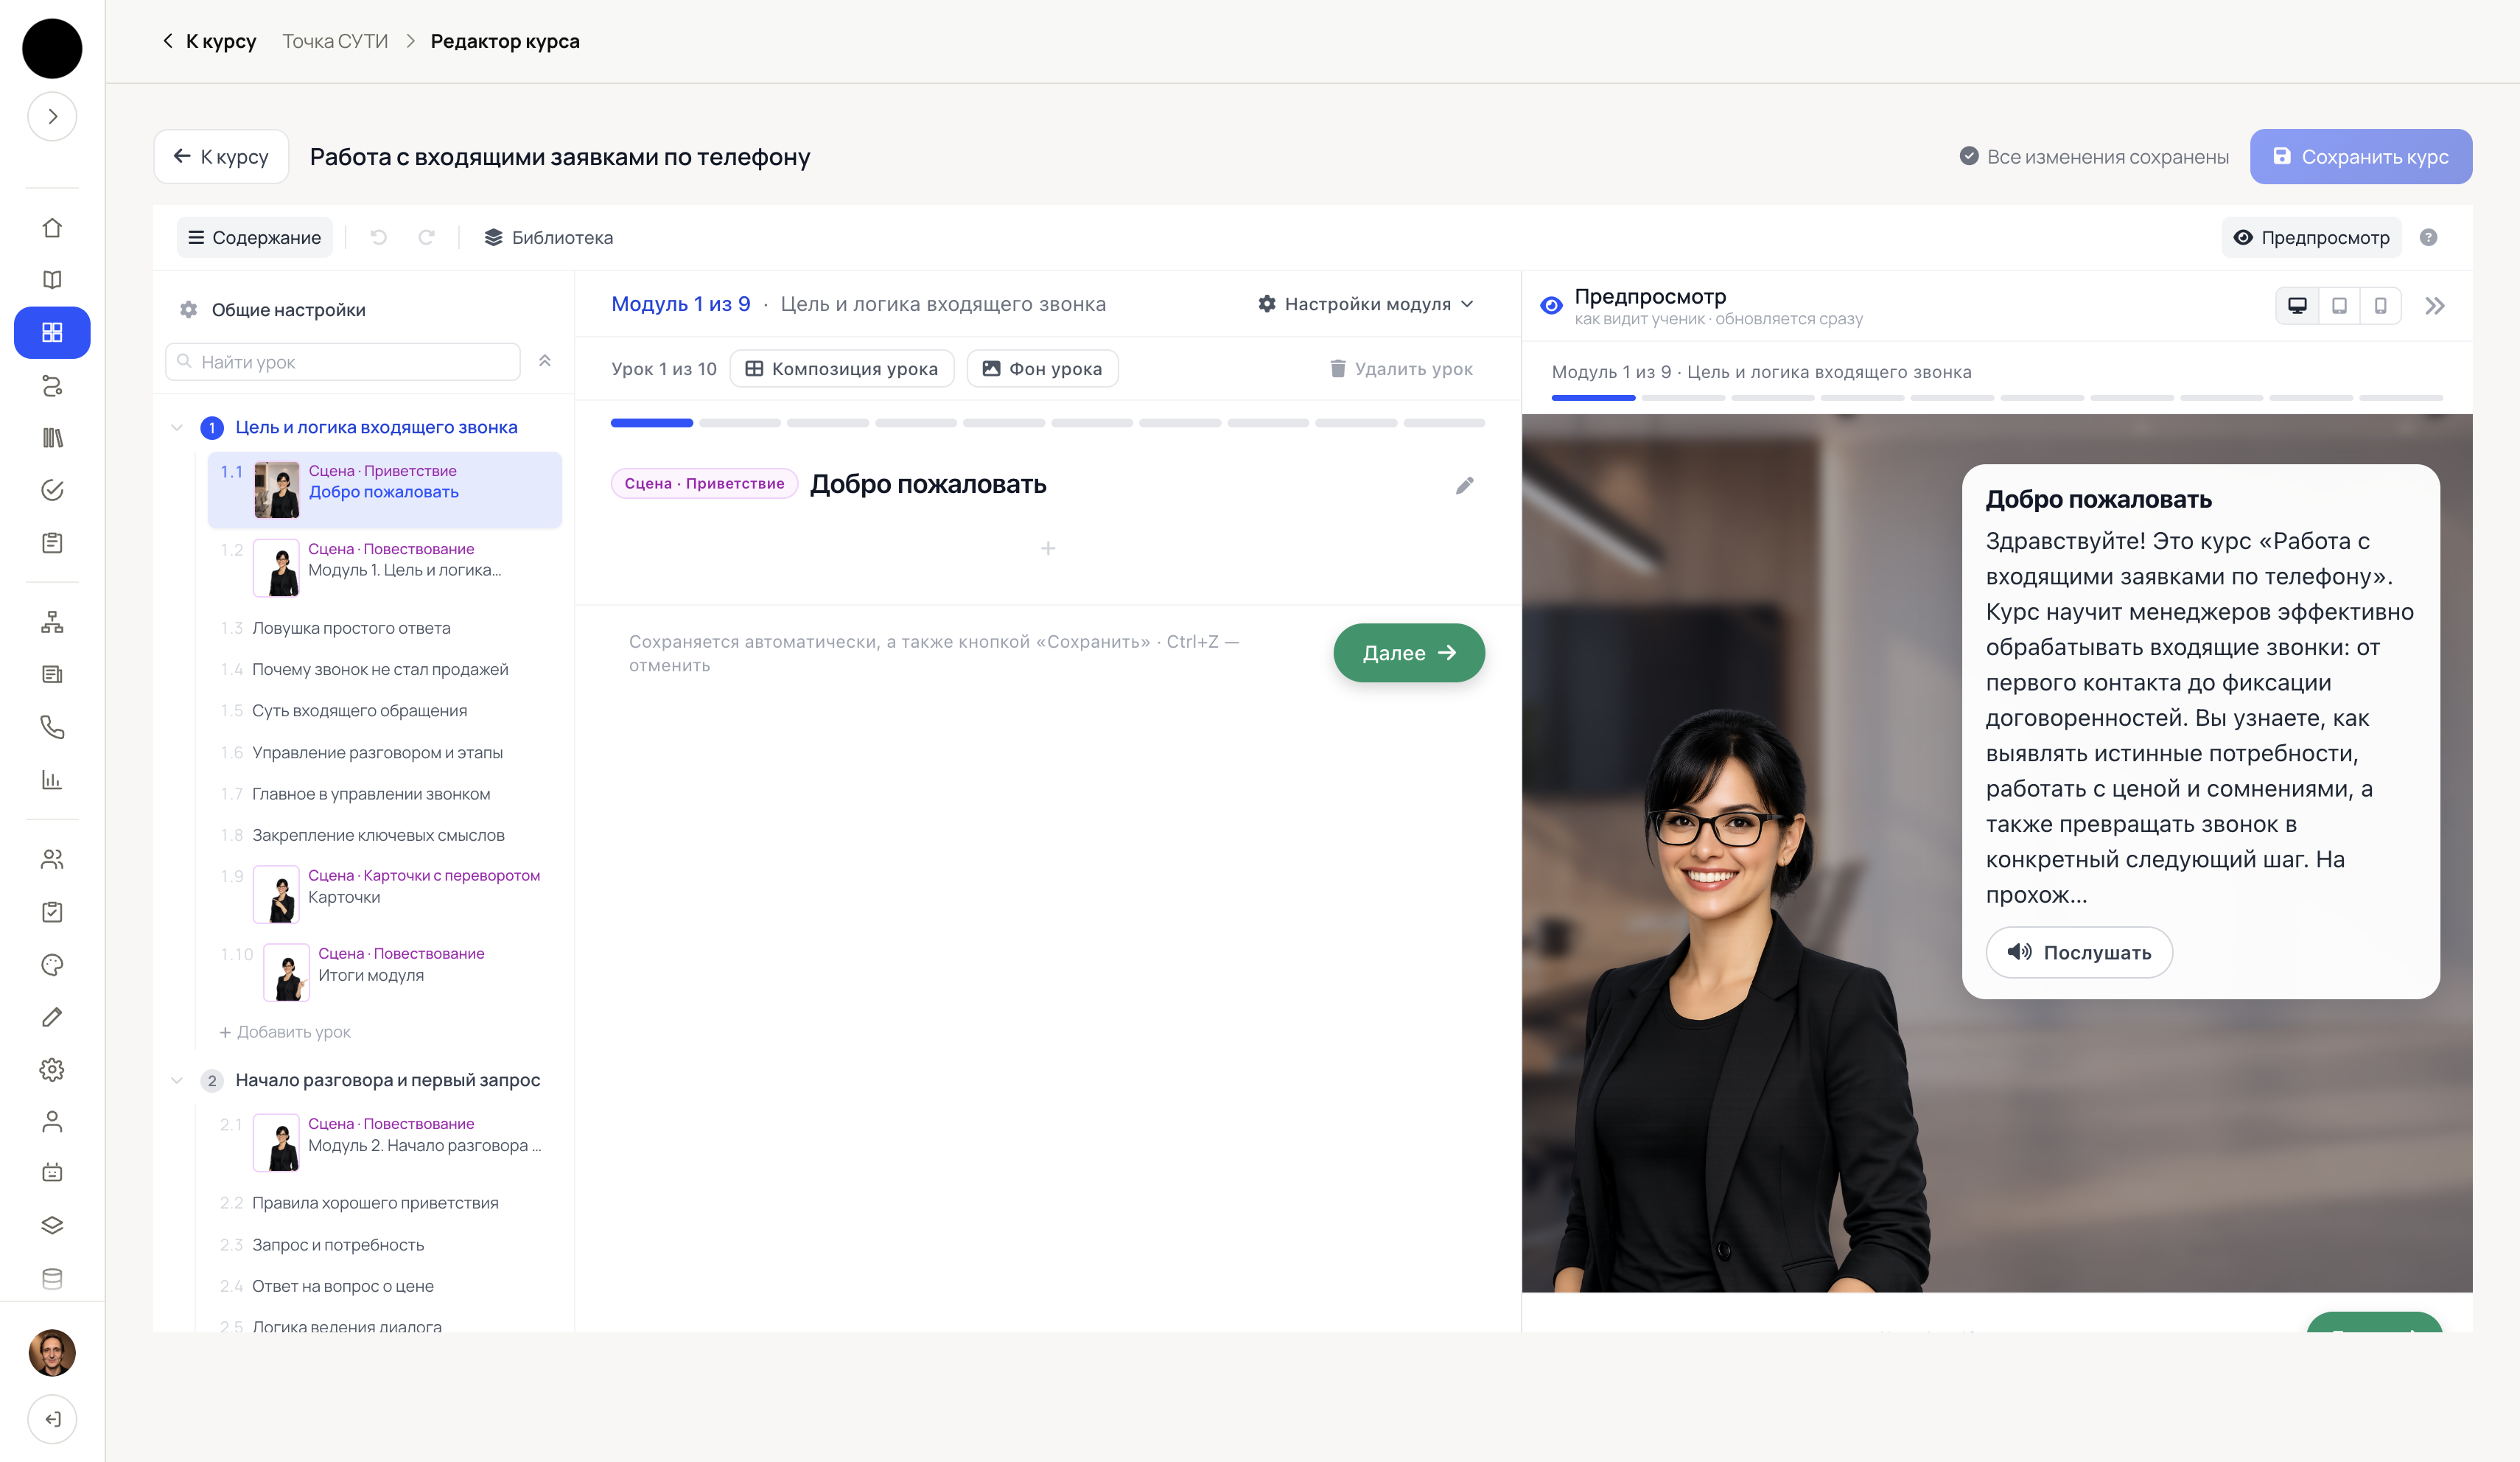Open the book icon in sidebar

[52, 280]
